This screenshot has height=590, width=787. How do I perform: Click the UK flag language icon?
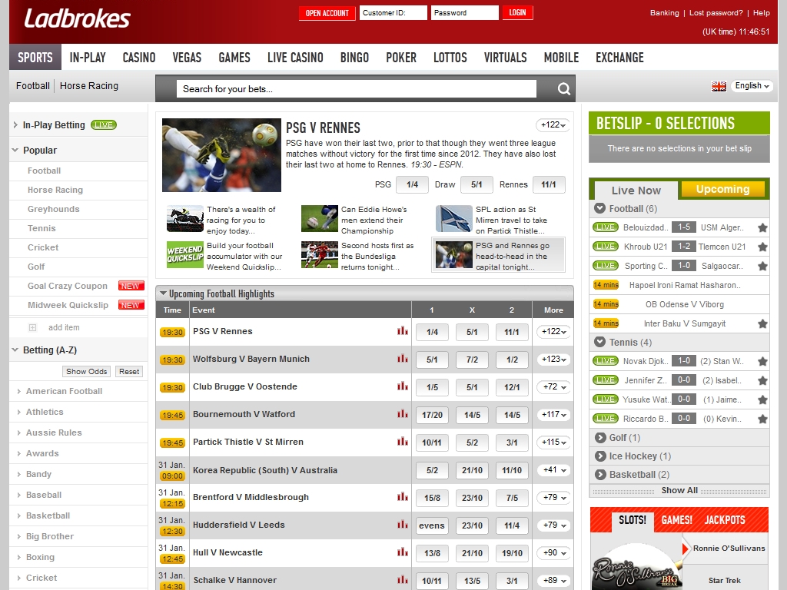pyautogui.click(x=719, y=86)
